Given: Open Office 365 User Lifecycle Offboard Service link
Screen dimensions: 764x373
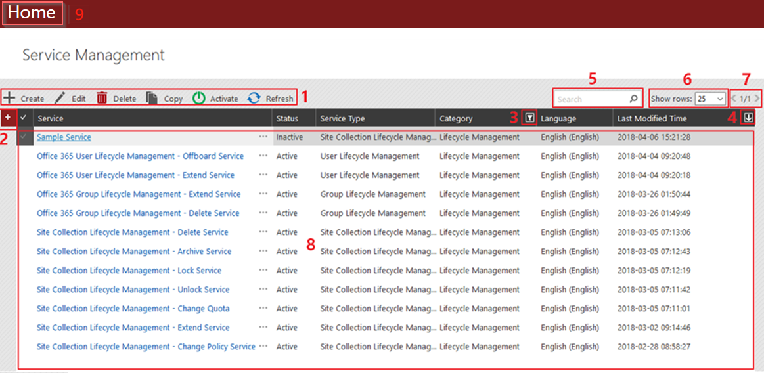Looking at the screenshot, I should click(140, 156).
